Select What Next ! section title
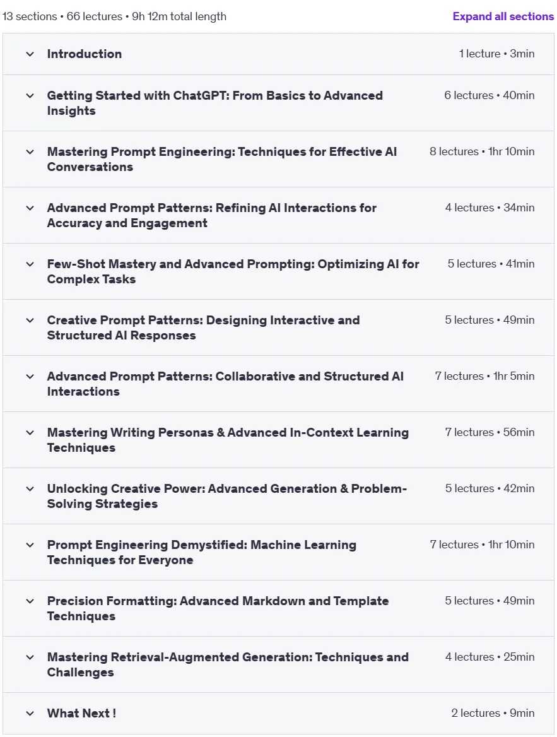Image resolution: width=557 pixels, height=737 pixels. point(81,714)
